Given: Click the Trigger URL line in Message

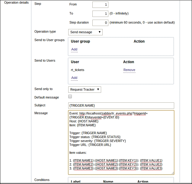Looking at the screenshot, I should [90, 145].
